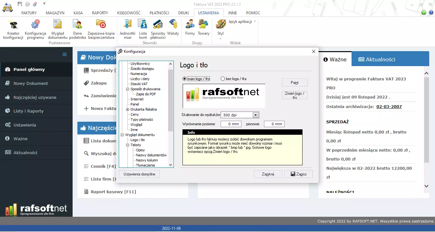The height and width of the screenshot is (232, 435).
Task: Open the 300 dpi scaling dropdown
Action: pyautogui.click(x=255, y=115)
